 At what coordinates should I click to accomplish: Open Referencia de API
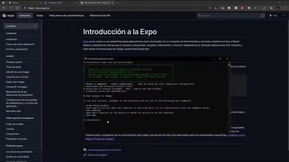point(100,16)
